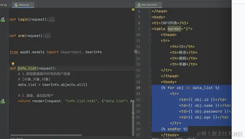Screen dimensions: 245x139
Task: Switch to the ris.py tab
Action: [x=3, y=5]
